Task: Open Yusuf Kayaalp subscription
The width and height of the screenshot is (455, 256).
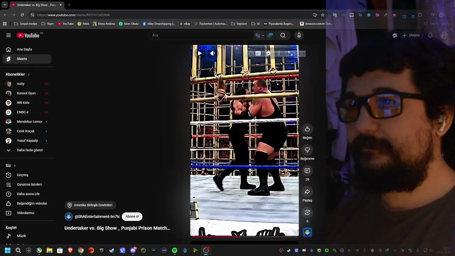Action: [27, 141]
